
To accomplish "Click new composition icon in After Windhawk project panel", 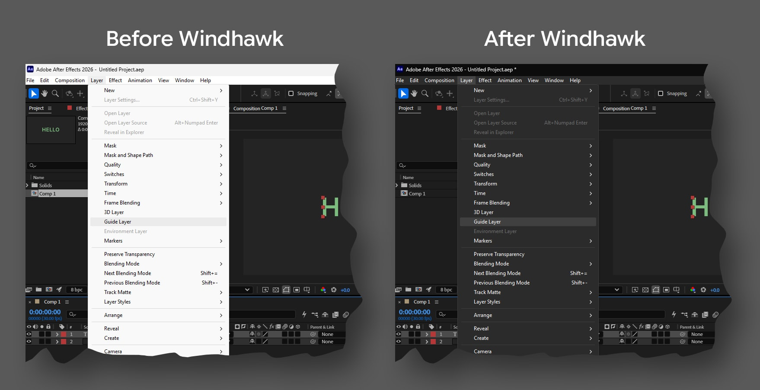I will coord(418,290).
